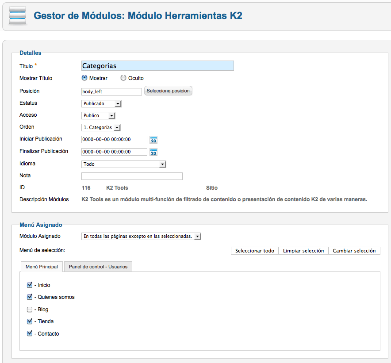Switch to the Menú Principal tab

click(42, 267)
